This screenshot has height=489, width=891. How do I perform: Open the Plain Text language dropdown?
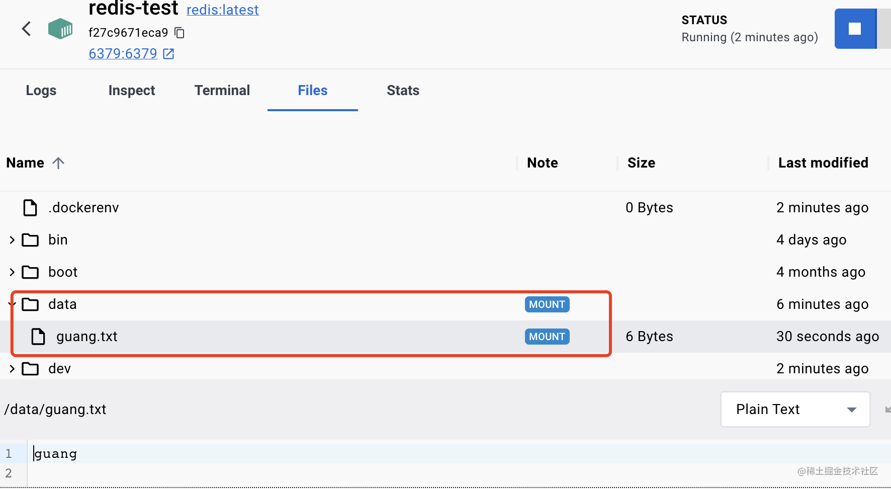point(795,410)
